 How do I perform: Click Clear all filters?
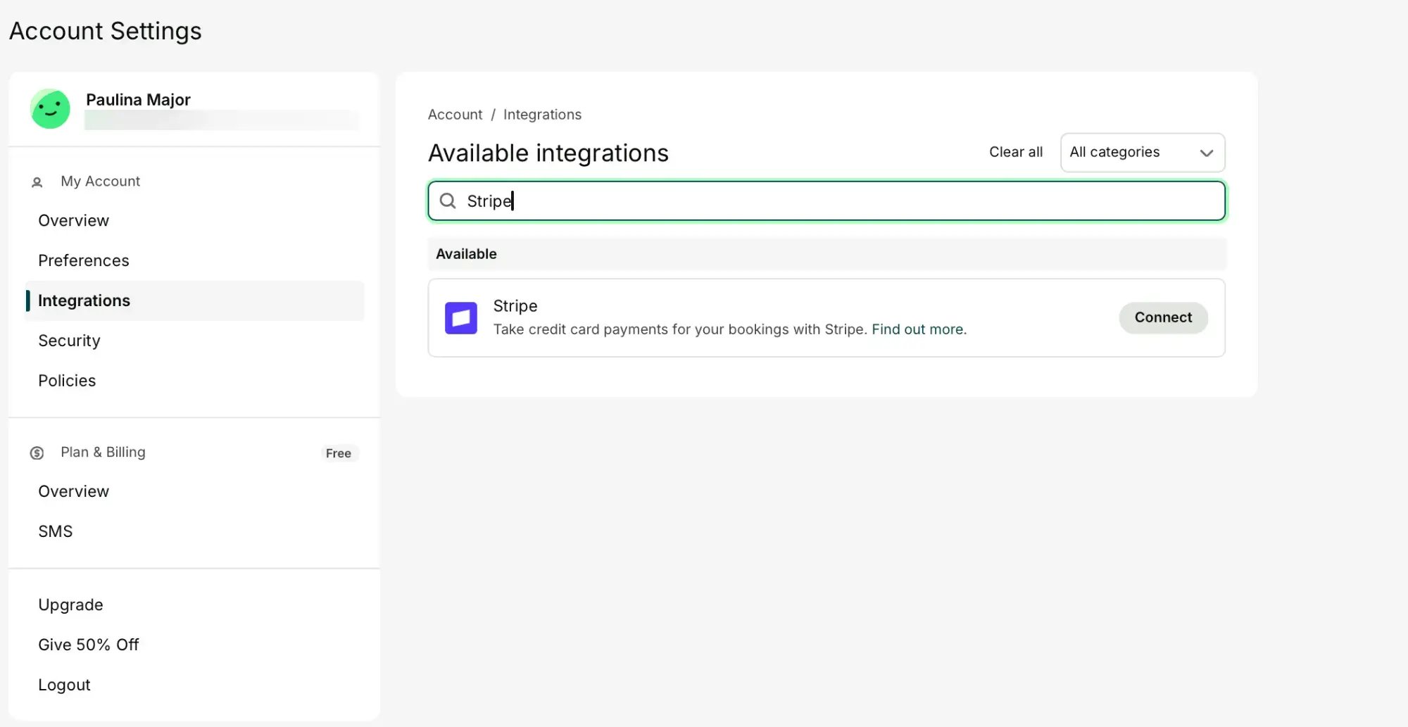tap(1016, 152)
